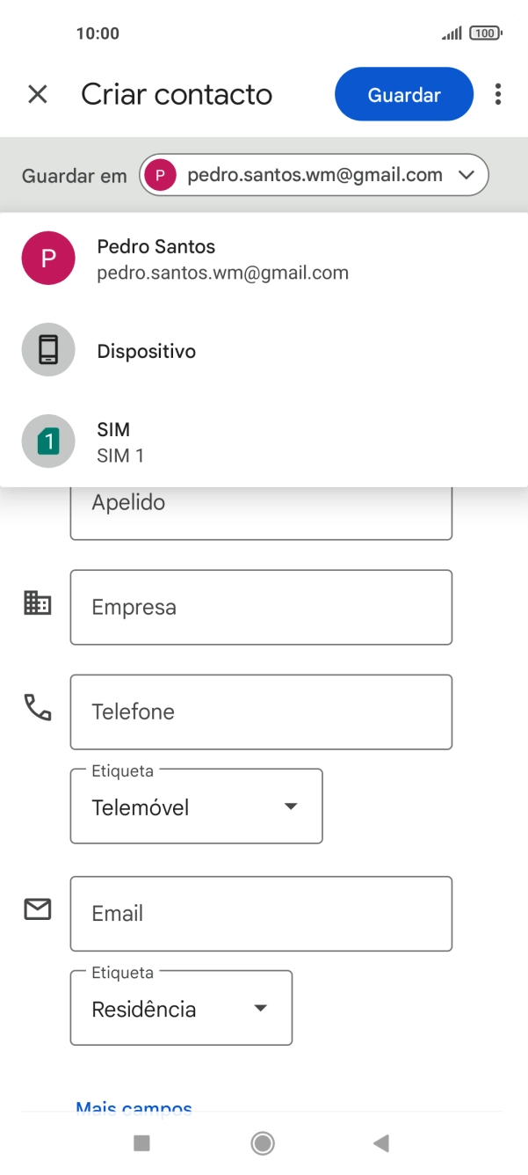Open the overflow three-dot menu

[x=498, y=94]
